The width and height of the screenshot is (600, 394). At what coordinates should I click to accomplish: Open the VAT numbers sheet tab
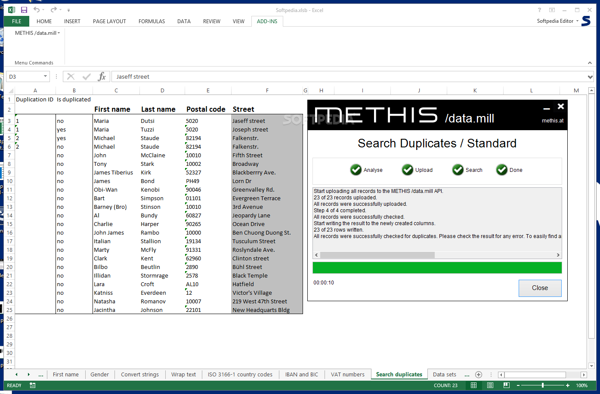tap(348, 375)
